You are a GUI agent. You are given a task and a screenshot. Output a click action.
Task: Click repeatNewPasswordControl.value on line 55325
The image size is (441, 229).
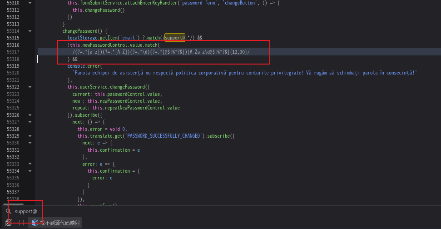(x=136, y=108)
